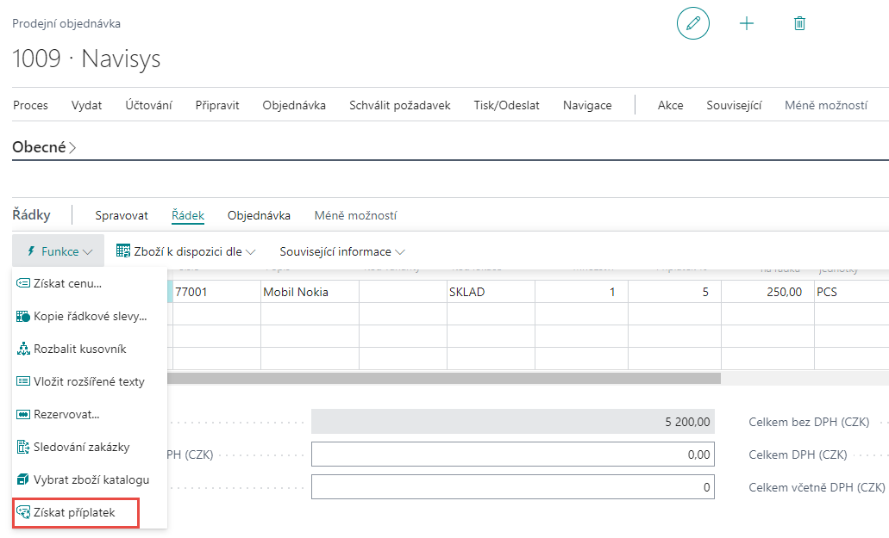This screenshot has width=889, height=538.
Task: Open the Proces menu
Action: [31, 105]
